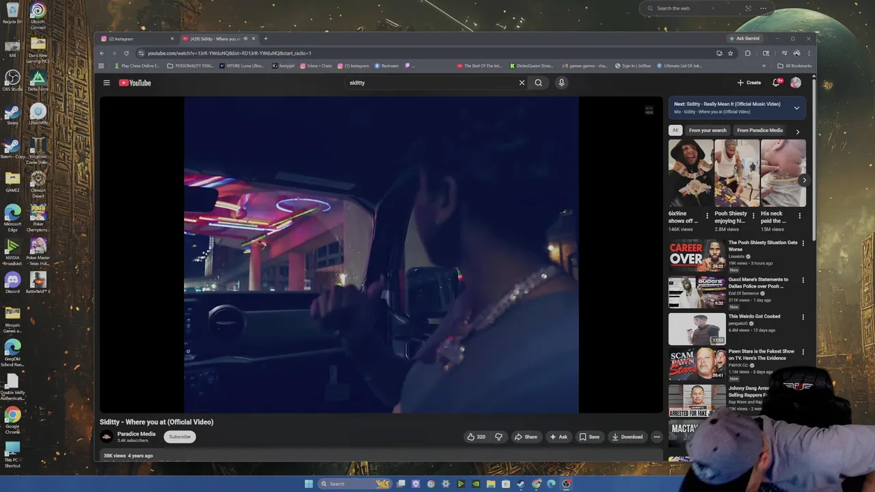The image size is (875, 492).
Task: Open Poker Champions desktop shortcut
Action: coord(38,219)
